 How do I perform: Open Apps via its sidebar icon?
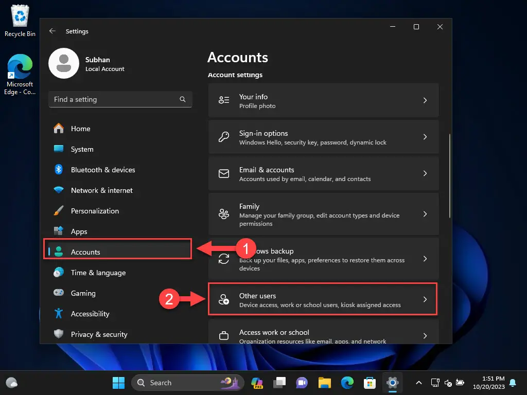[59, 231]
